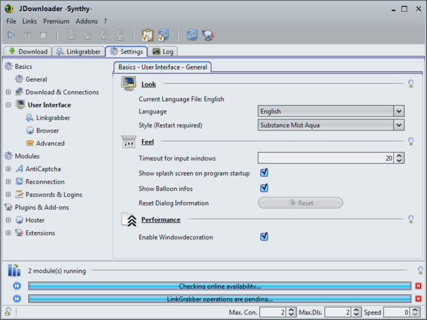This screenshot has height=320, width=427.
Task: Expand the Passwords & Logins tree node
Action: [x=9, y=194]
